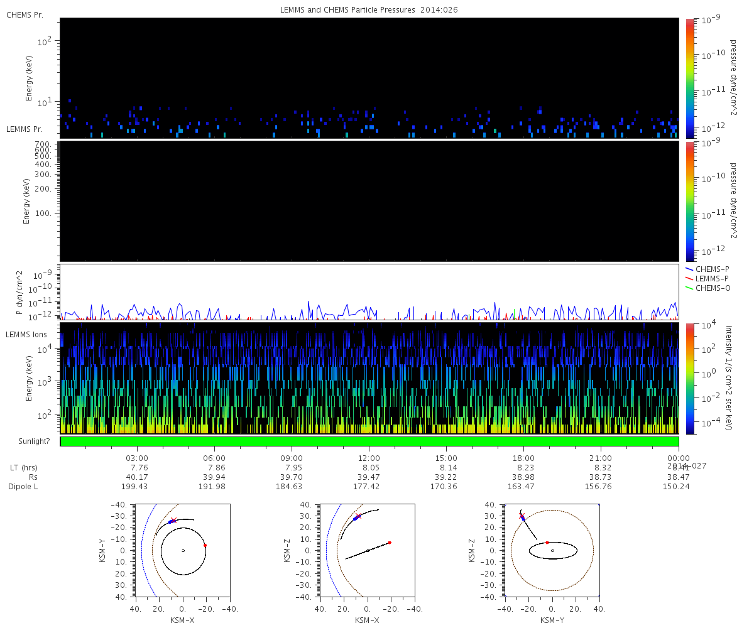The image size is (754, 628).
Task: Click the 12:00 time axis label
Action: [x=369, y=458]
